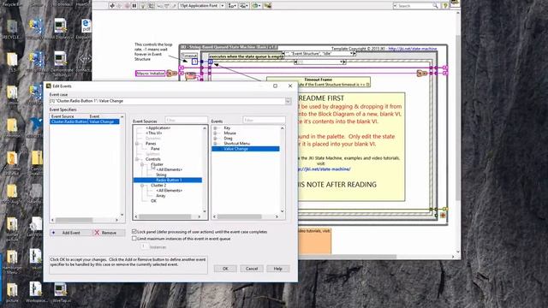Click the Help button in dialog
Viewport: 548px width, 308px height.
click(x=277, y=269)
